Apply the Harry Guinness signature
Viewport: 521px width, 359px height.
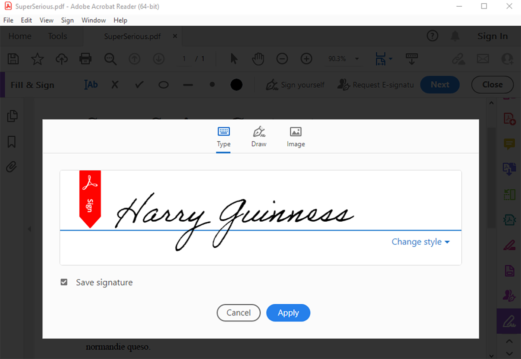pyautogui.click(x=288, y=313)
